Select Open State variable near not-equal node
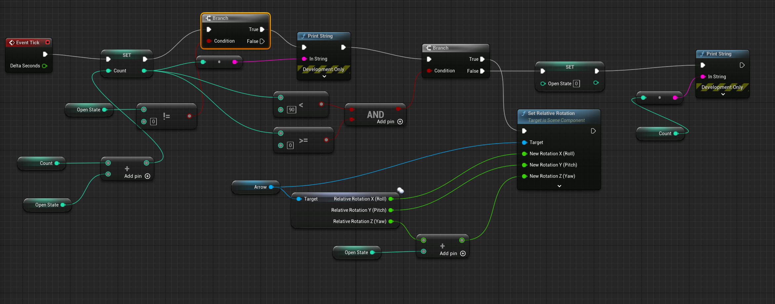The height and width of the screenshot is (304, 775). 89,110
